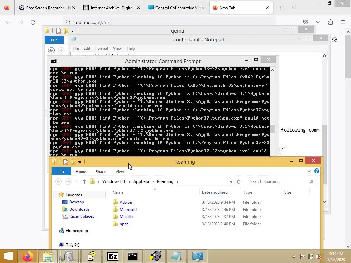This screenshot has height=263, width=351.
Task: Open the Home ribbon tab in Roaming
Action: (81, 172)
